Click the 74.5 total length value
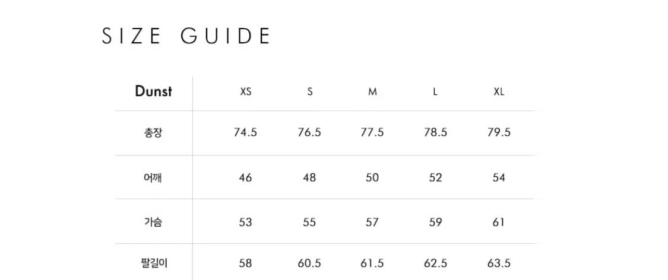This screenshot has height=280, width=668. (x=245, y=133)
